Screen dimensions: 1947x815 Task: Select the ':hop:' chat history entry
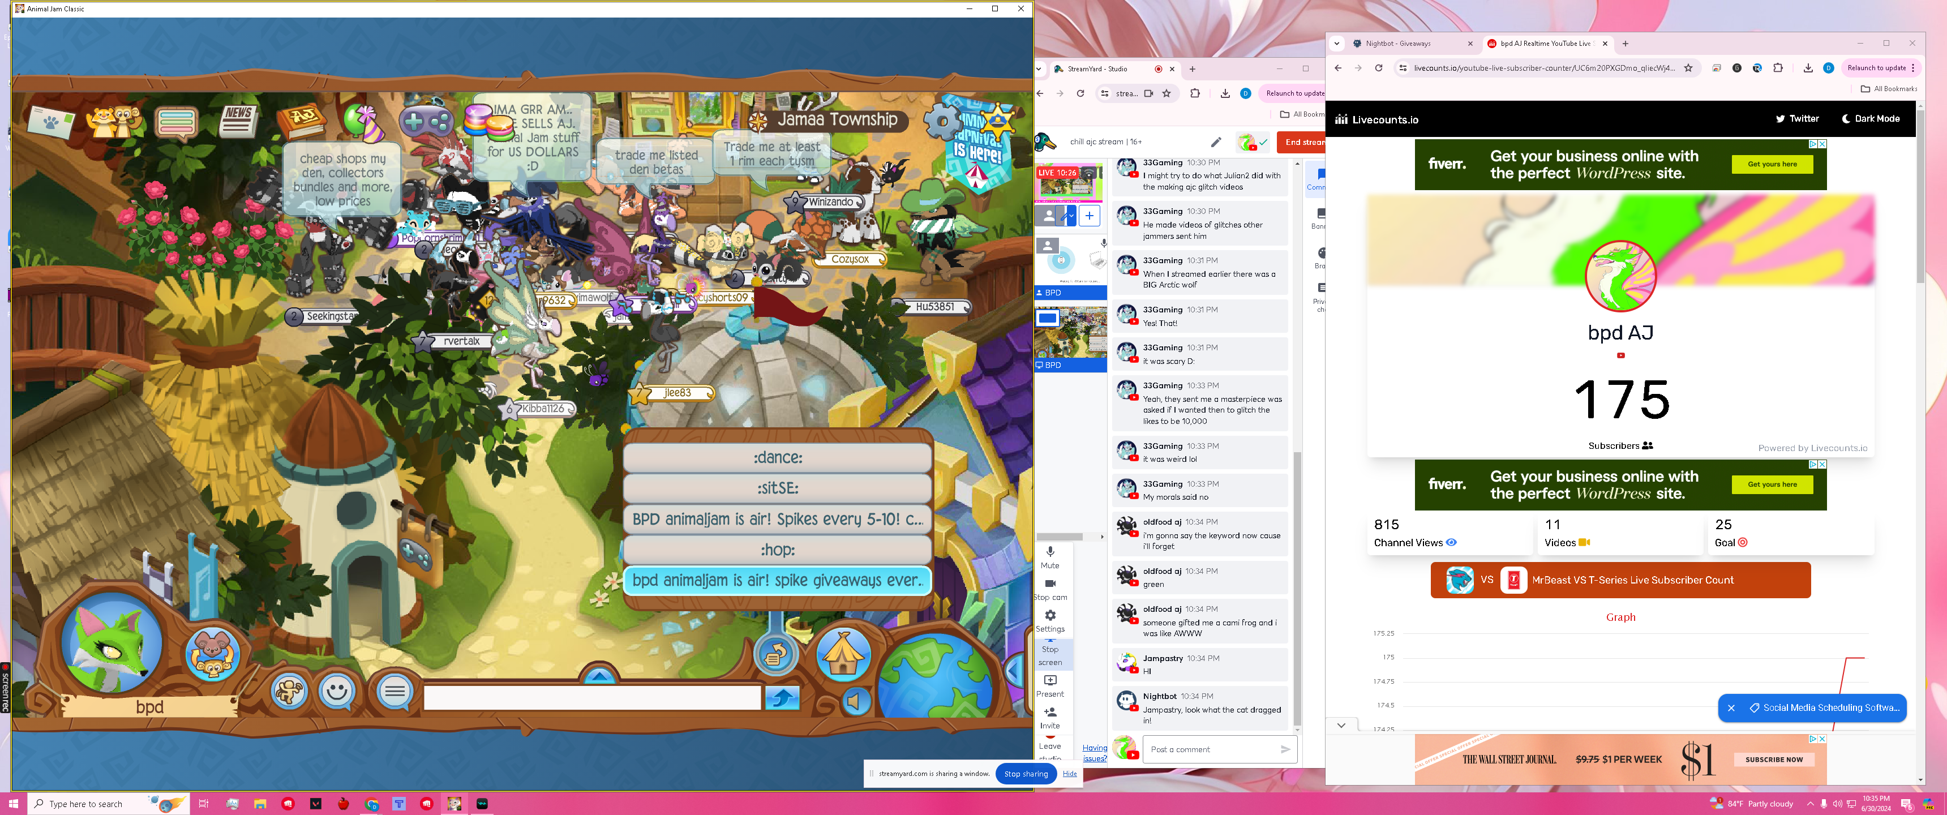(x=777, y=550)
